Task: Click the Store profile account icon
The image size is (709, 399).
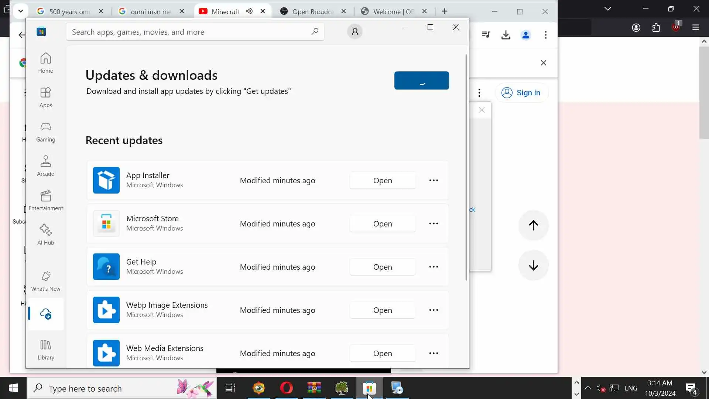Action: (354, 32)
